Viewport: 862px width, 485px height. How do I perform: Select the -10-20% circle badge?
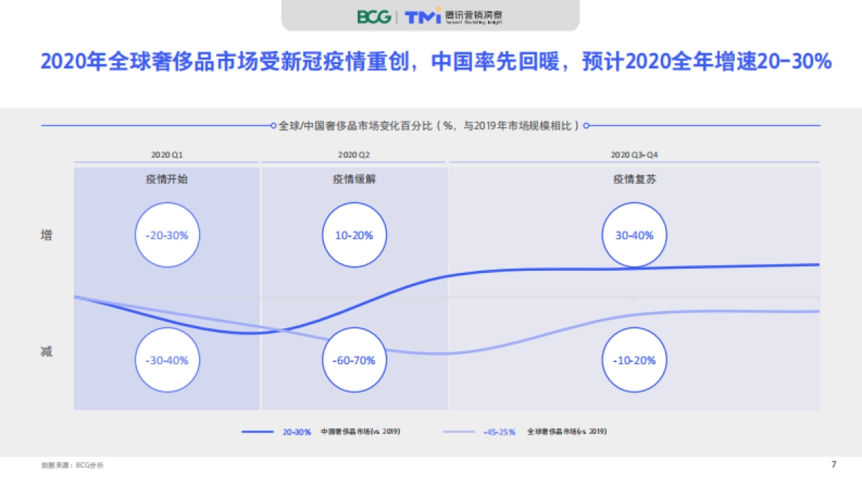[x=634, y=360]
